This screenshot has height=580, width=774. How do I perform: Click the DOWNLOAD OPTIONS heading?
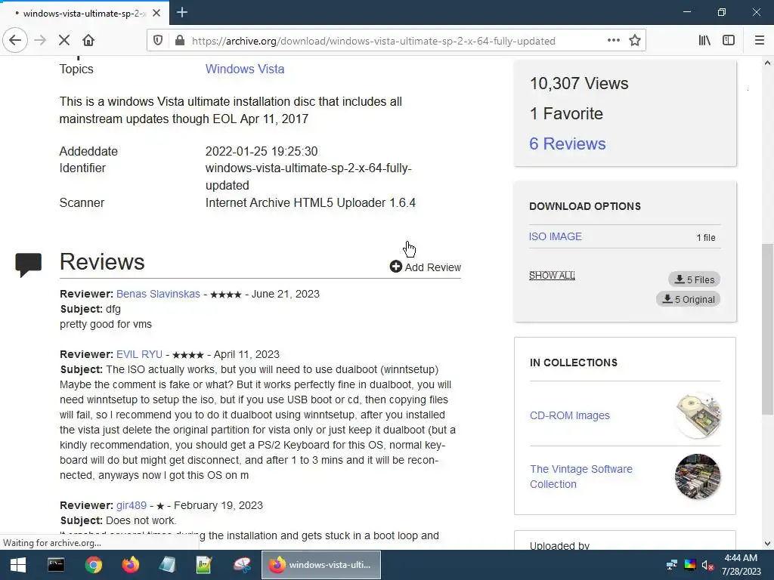pos(585,206)
